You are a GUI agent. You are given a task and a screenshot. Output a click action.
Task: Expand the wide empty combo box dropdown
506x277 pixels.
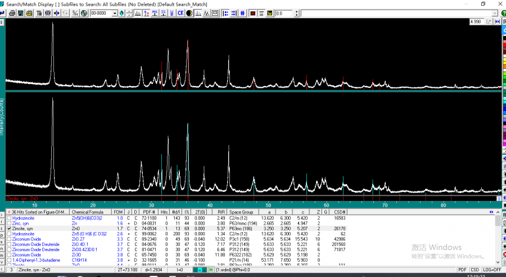click(x=495, y=13)
